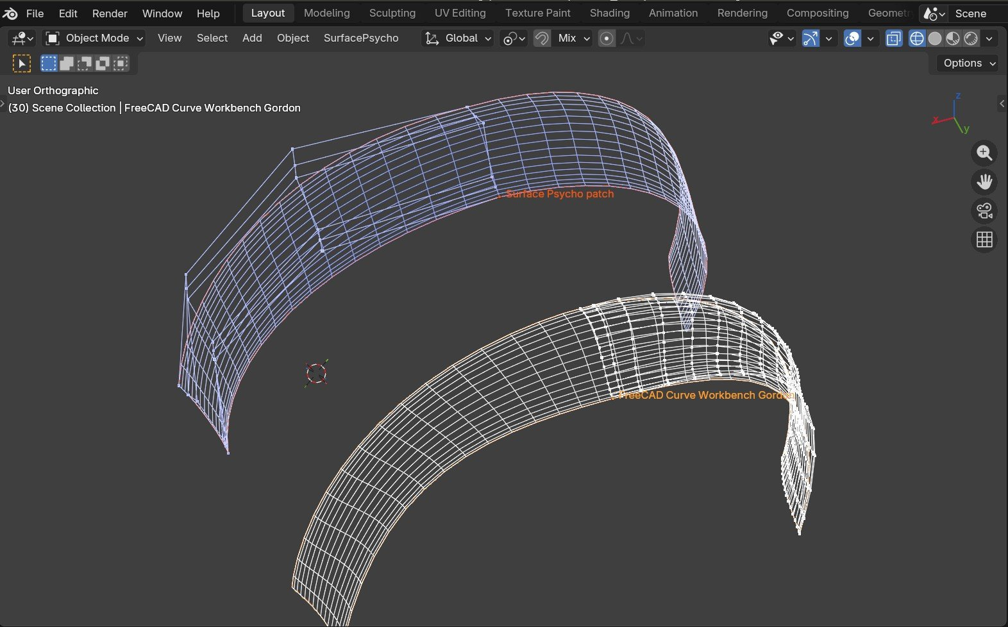
Task: Open the File menu
Action: click(35, 13)
